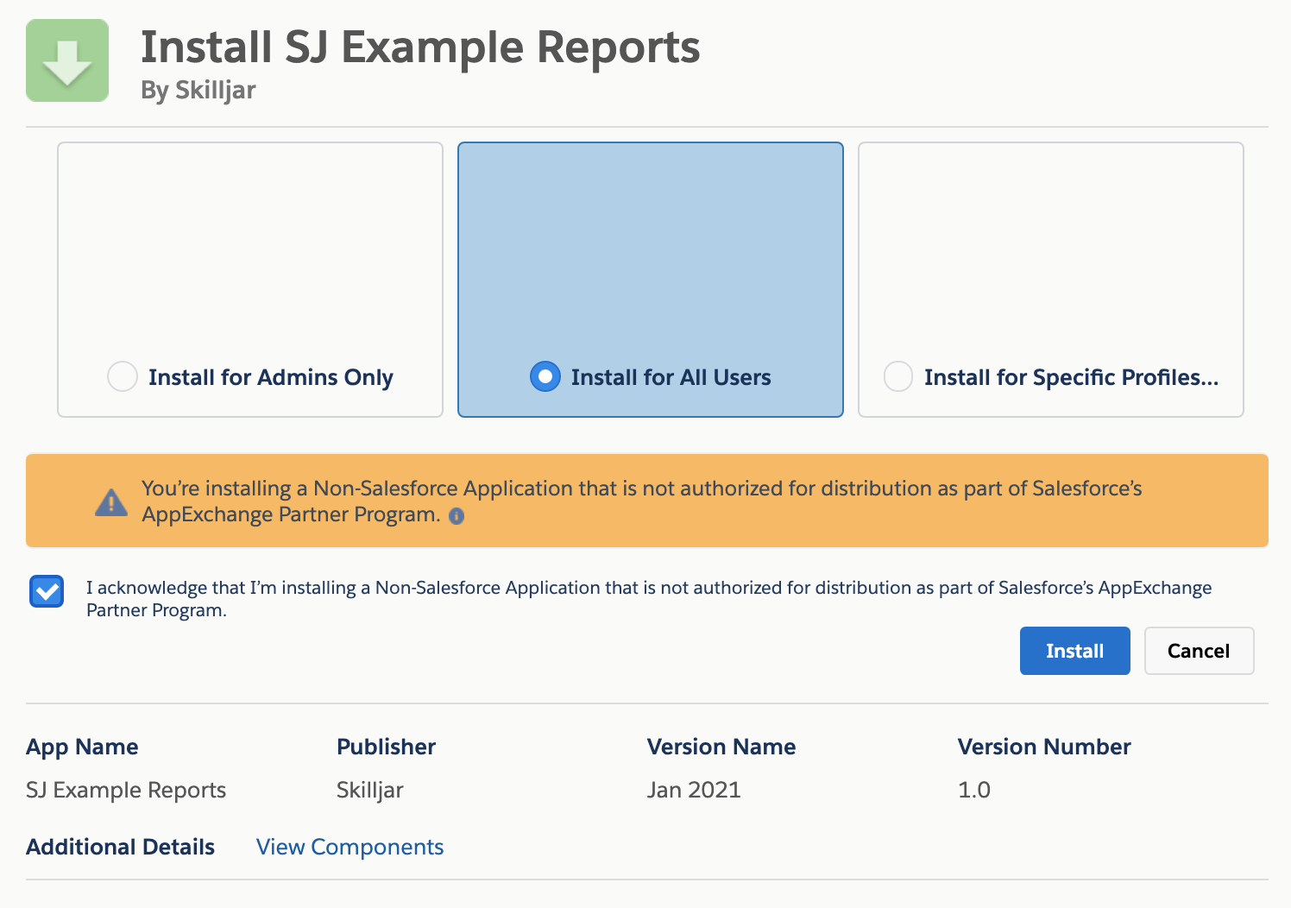Viewport: 1291px width, 908px height.
Task: Click the SJ Example Reports app name value
Action: (126, 790)
